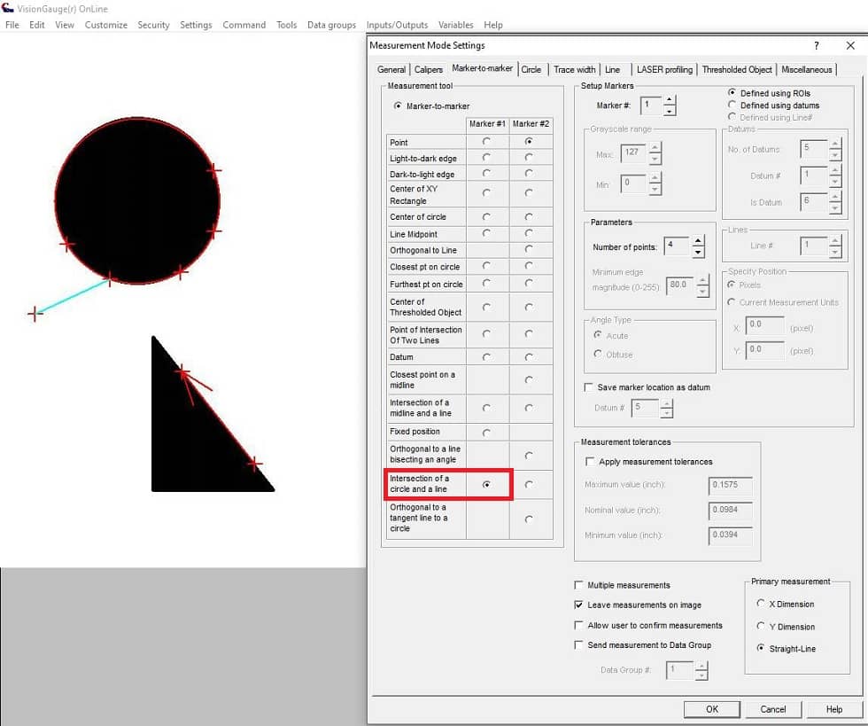The width and height of the screenshot is (868, 726).
Task: Click the Number of points field
Action: [x=678, y=246]
